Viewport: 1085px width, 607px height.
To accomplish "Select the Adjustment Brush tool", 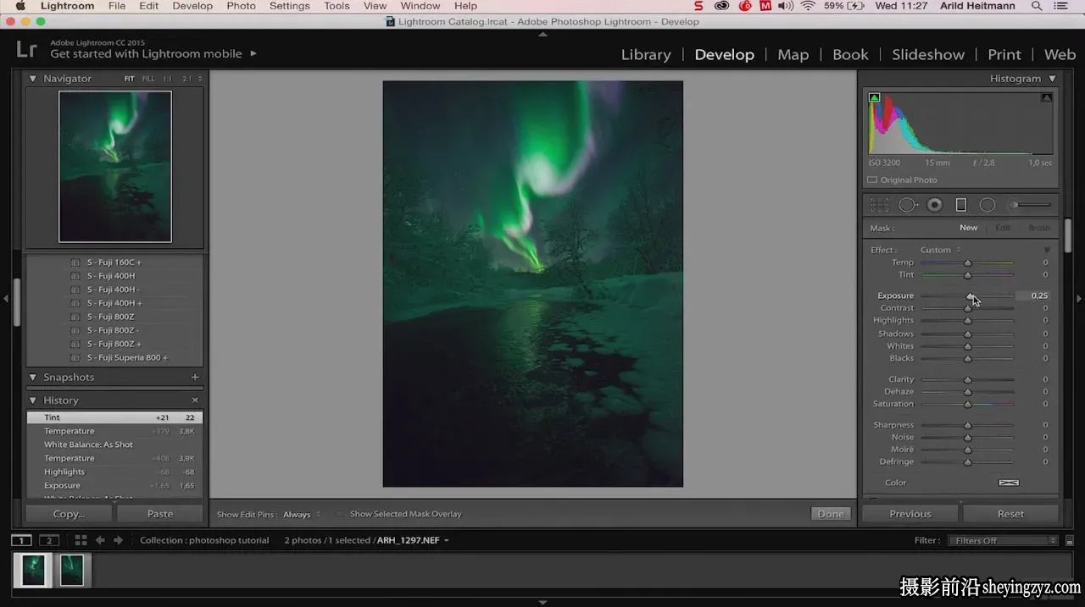I will click(1029, 205).
